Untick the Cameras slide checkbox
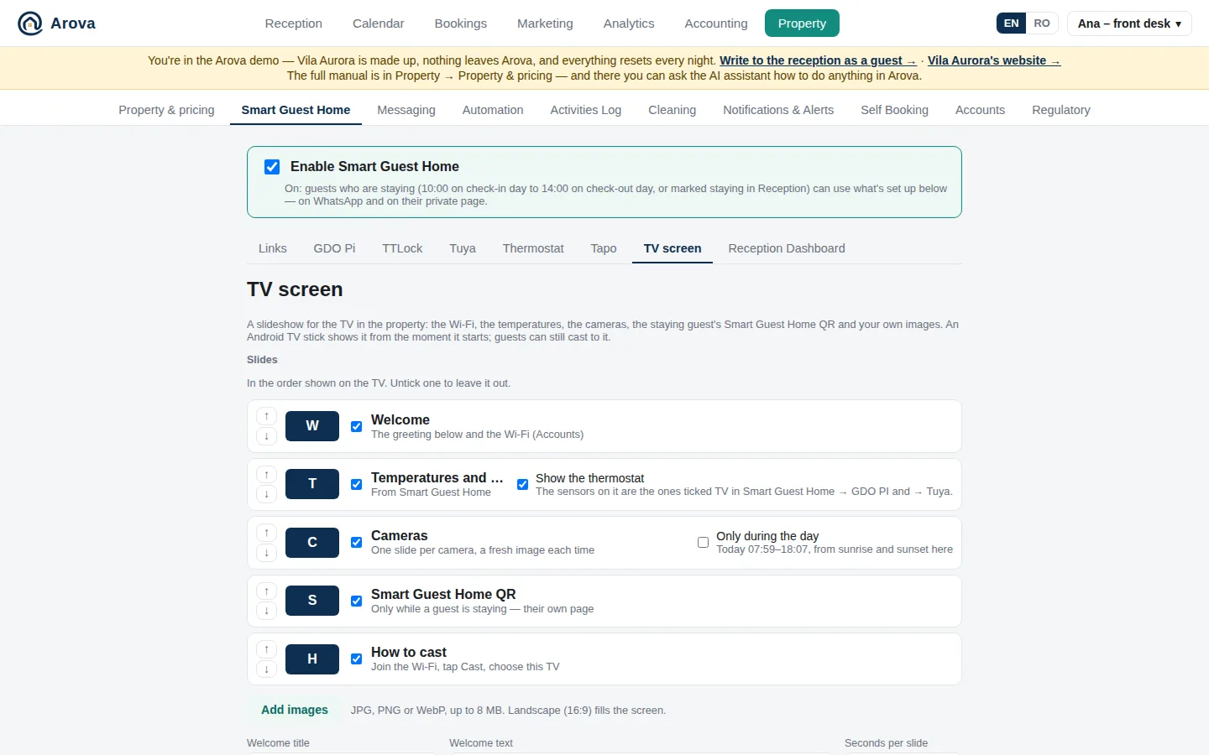The height and width of the screenshot is (755, 1209). pyautogui.click(x=357, y=543)
